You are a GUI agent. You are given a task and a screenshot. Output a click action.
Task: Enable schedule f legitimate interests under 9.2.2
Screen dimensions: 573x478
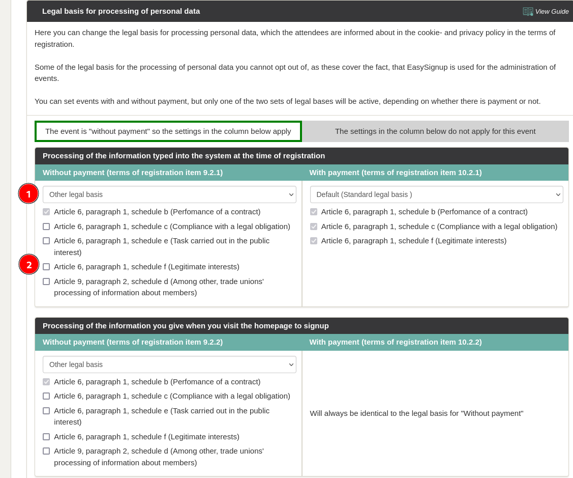click(x=46, y=437)
